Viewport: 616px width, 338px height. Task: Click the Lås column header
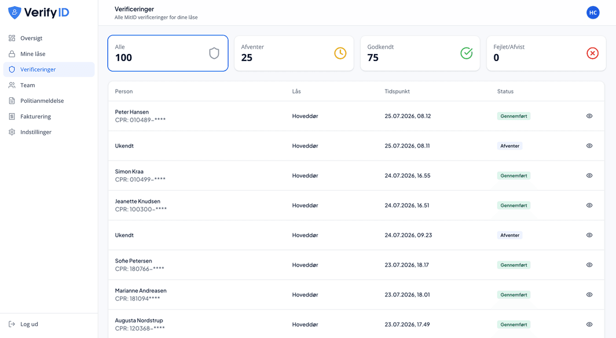point(297,91)
